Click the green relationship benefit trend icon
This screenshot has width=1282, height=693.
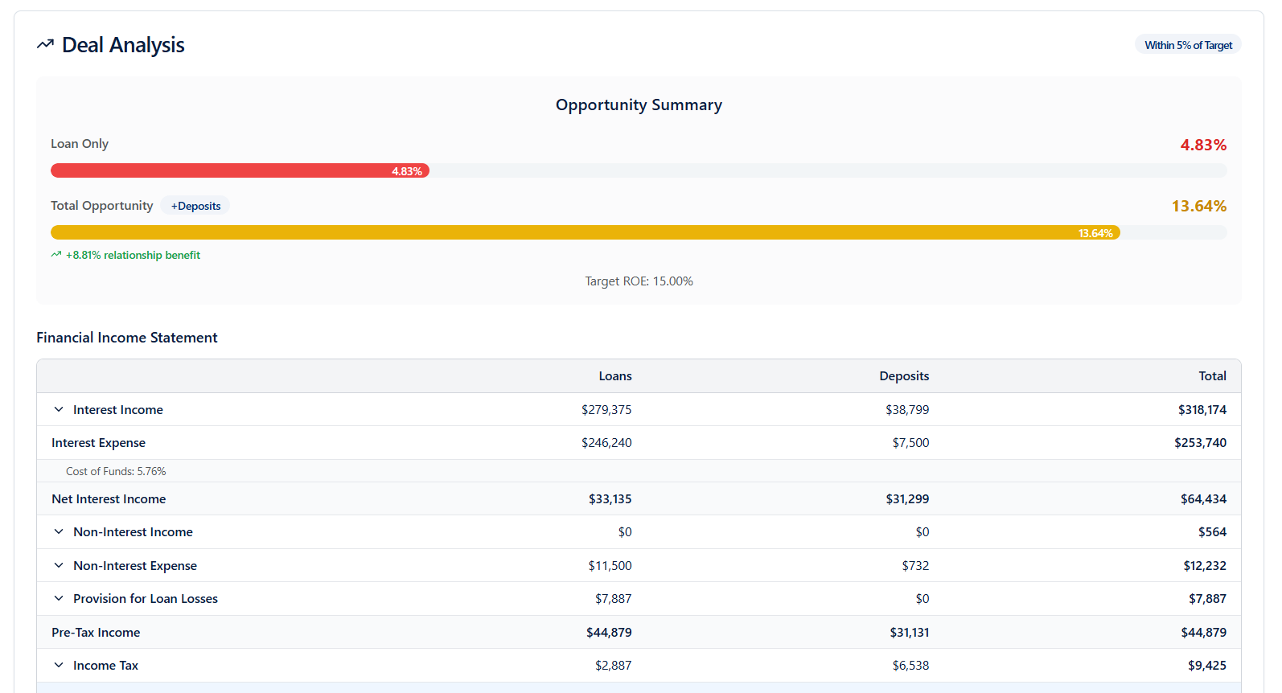(x=56, y=255)
